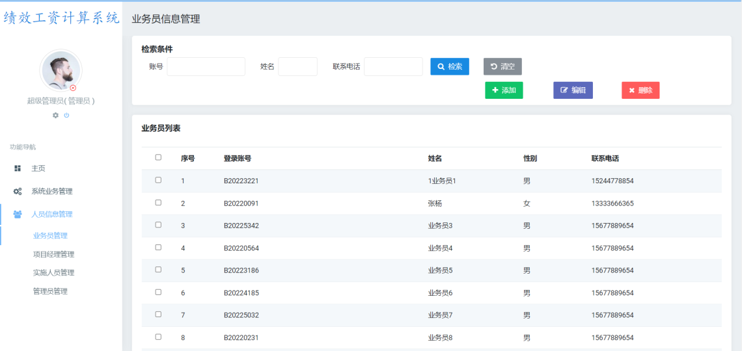742x351 pixels.
Task: Click the 联系电话 column header in the table
Action: [x=605, y=159]
